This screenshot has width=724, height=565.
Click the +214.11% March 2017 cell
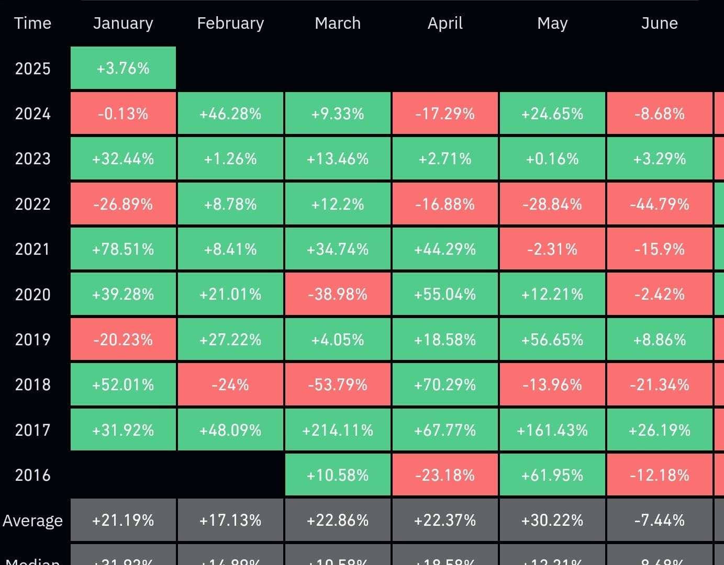[338, 430]
